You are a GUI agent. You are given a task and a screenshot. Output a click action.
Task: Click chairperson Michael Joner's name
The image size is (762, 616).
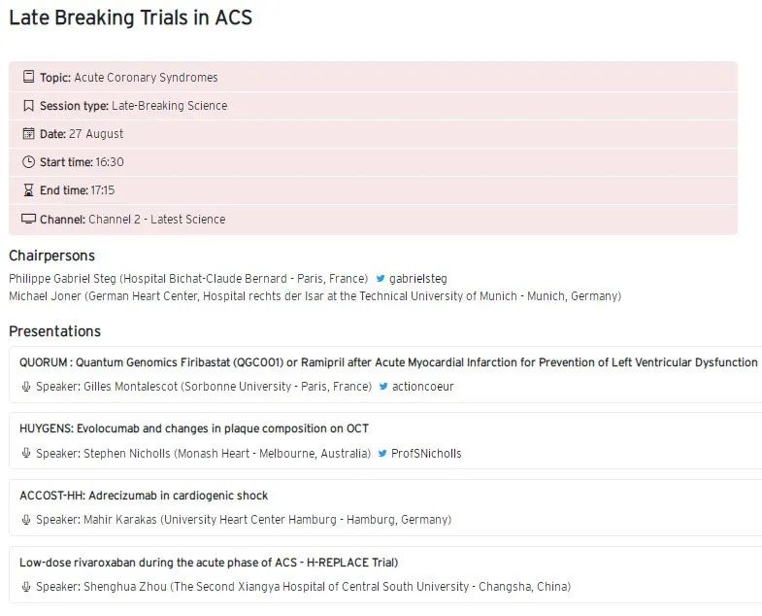click(x=46, y=296)
